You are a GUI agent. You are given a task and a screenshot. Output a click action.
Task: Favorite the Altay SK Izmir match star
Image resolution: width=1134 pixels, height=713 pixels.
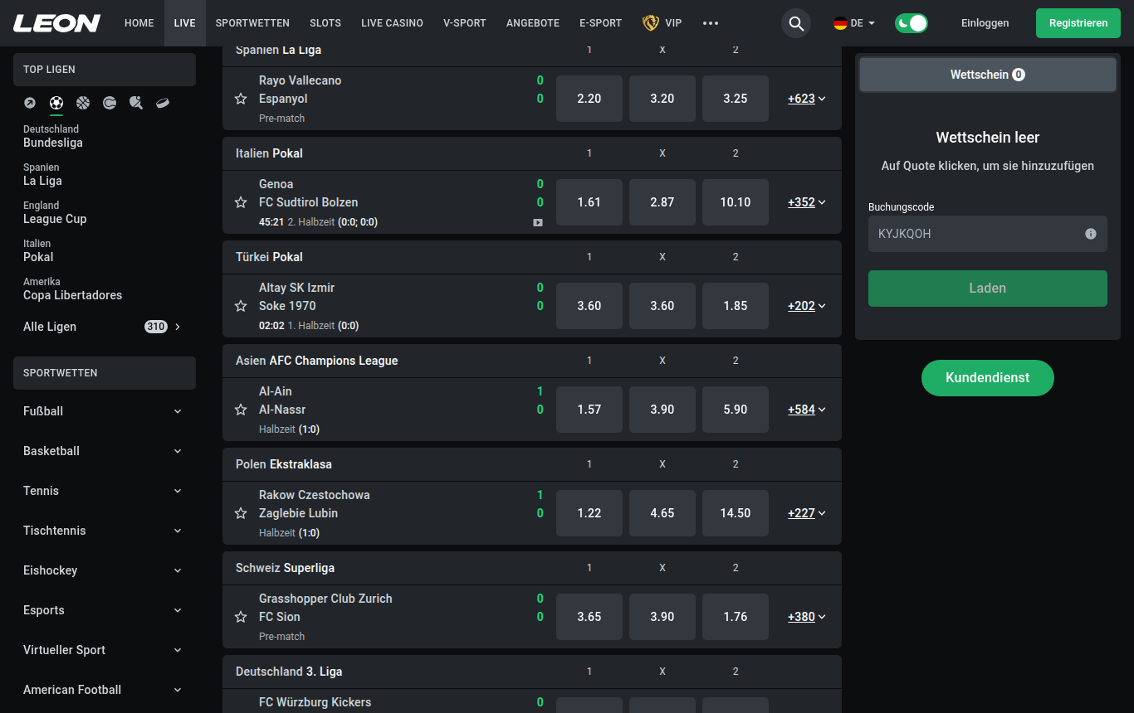click(241, 306)
